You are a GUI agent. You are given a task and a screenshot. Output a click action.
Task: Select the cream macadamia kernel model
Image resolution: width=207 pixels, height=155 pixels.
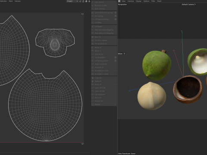(152, 96)
